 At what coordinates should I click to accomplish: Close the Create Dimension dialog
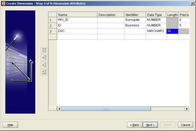(192, 3)
